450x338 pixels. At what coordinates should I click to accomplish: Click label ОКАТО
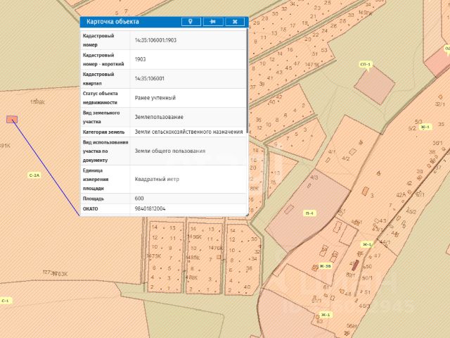(x=91, y=208)
